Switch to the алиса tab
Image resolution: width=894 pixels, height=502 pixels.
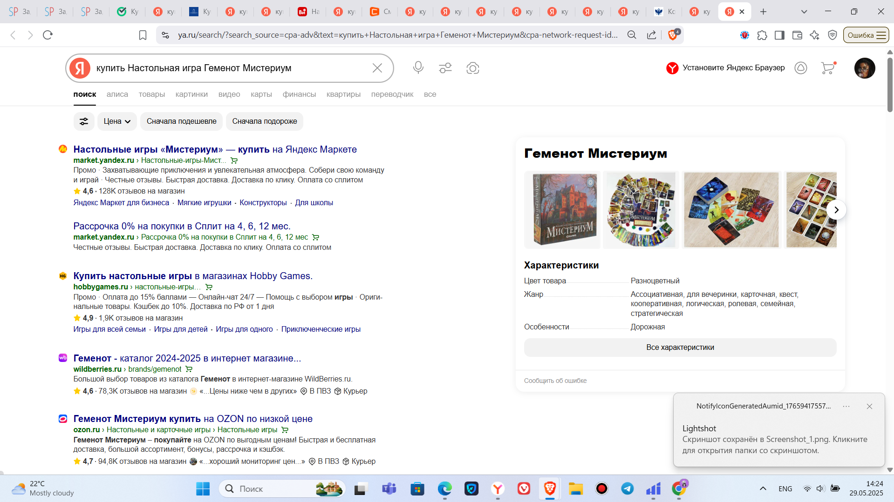117,94
